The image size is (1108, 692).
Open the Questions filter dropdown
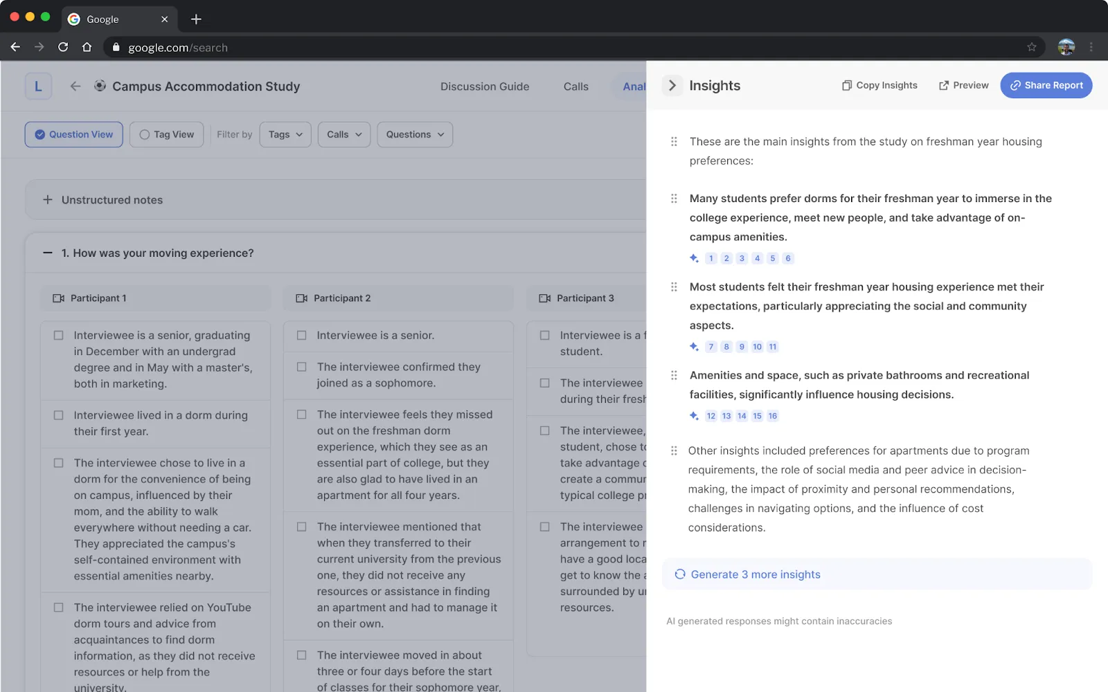click(x=415, y=135)
